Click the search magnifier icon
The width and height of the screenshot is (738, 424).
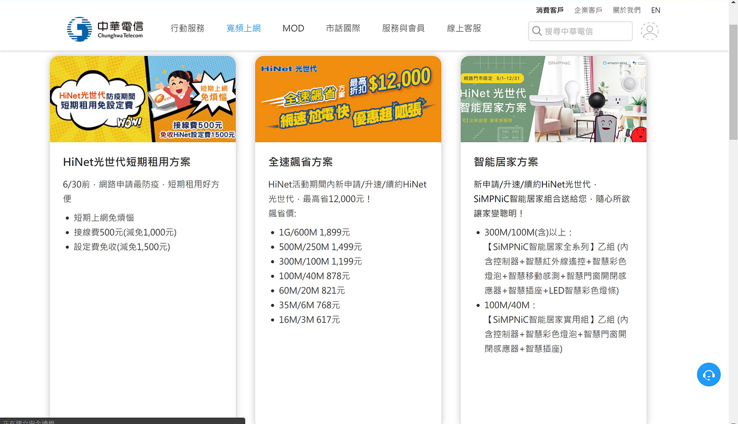coord(537,31)
